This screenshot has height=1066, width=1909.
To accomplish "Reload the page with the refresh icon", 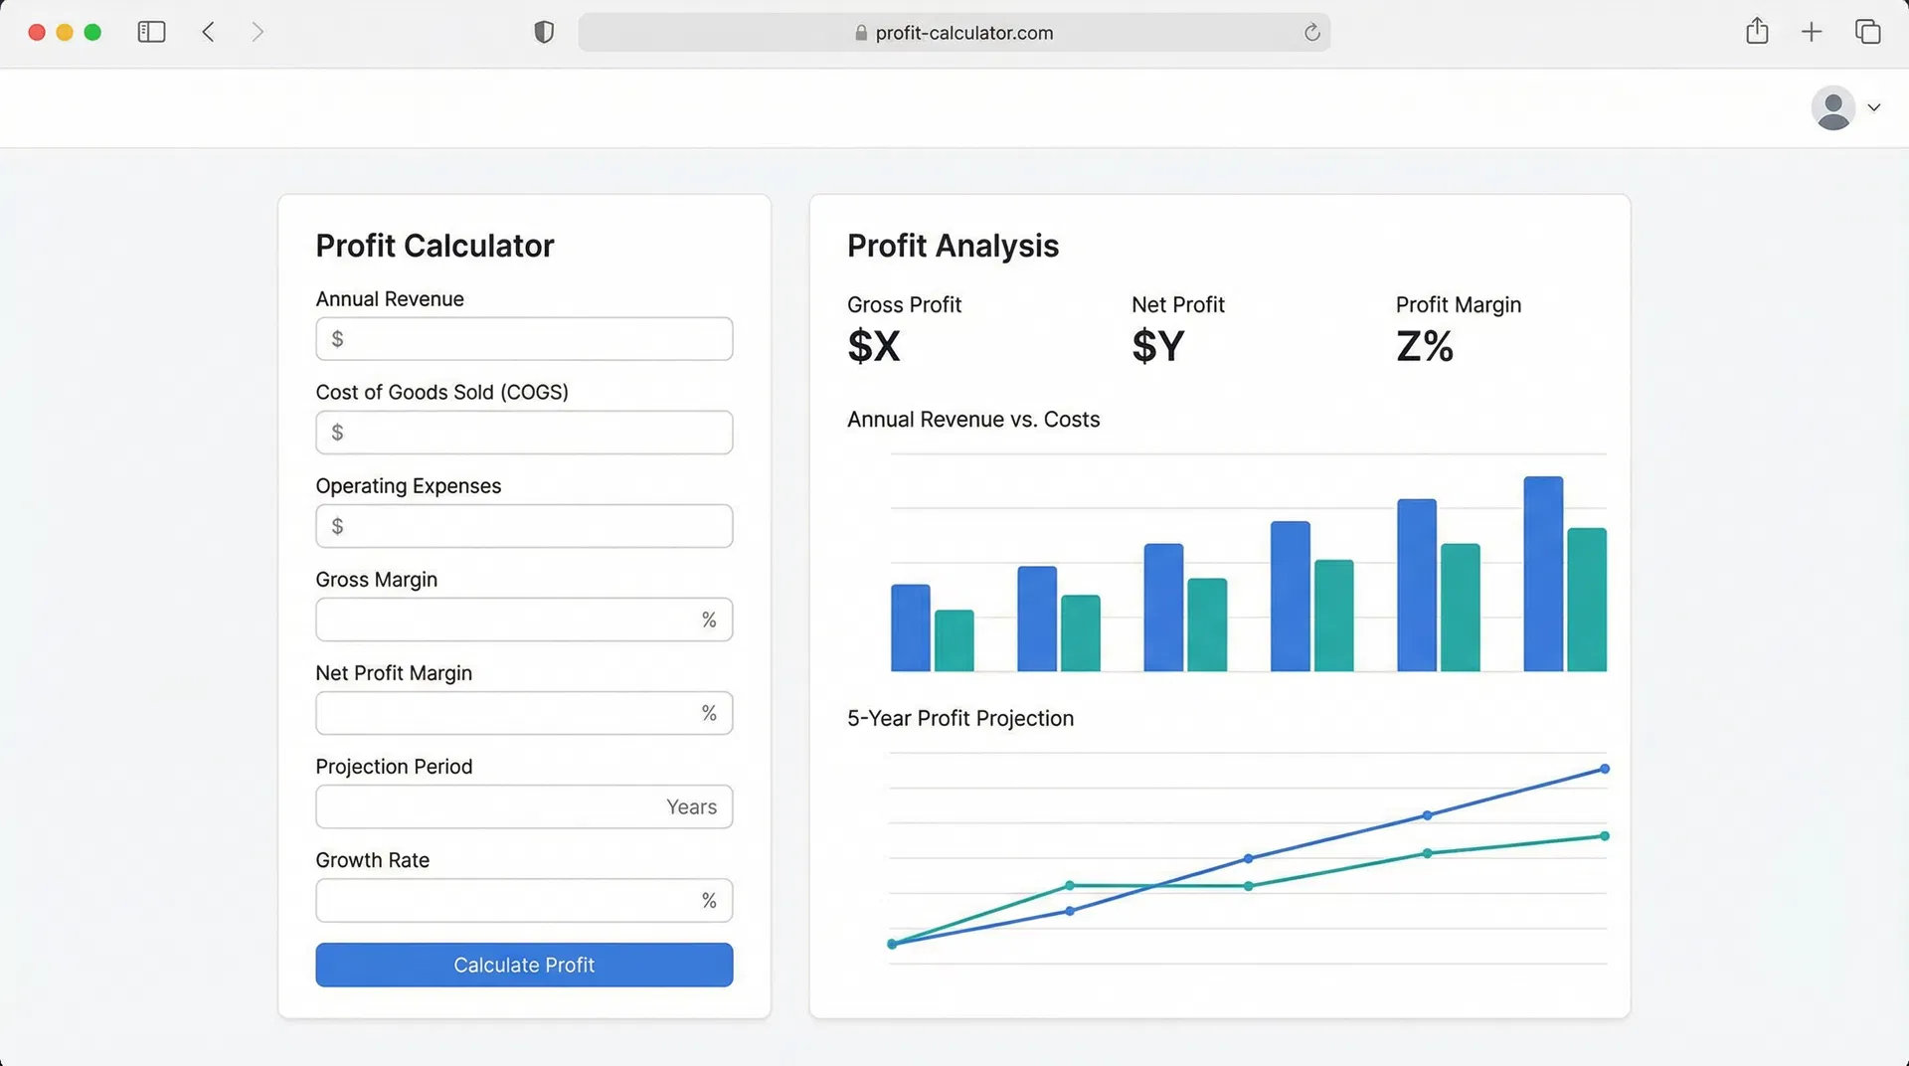I will tap(1311, 33).
